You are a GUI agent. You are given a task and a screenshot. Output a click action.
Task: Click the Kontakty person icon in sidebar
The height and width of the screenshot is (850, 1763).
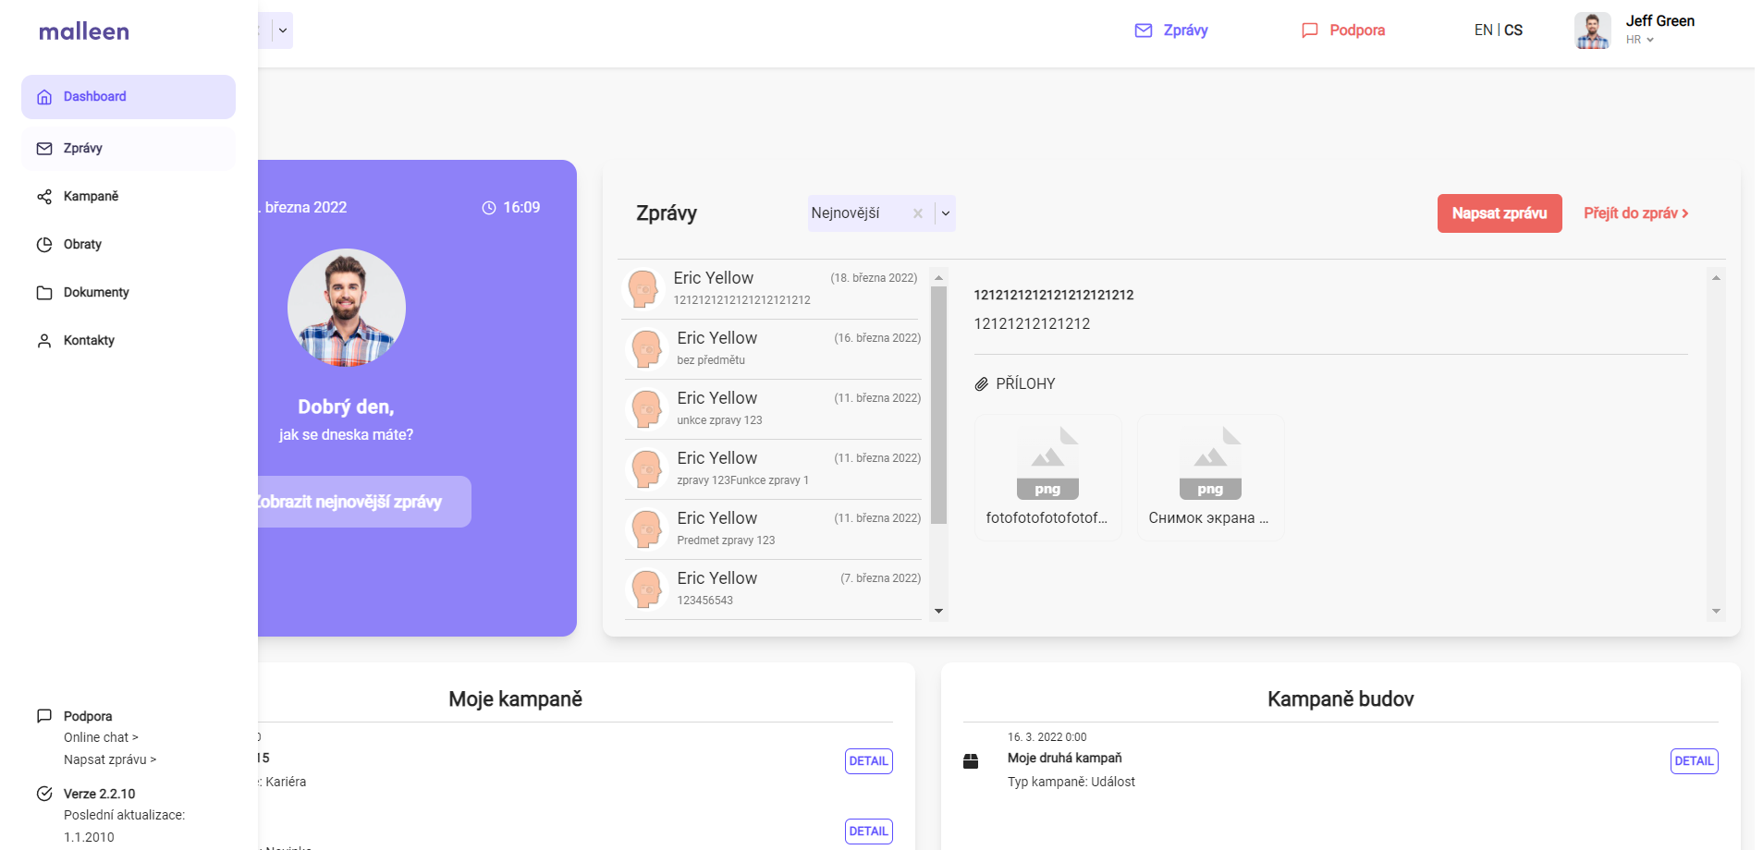click(x=44, y=341)
